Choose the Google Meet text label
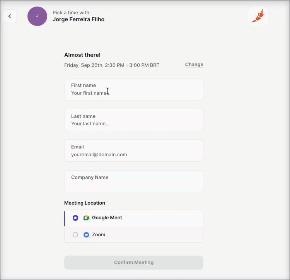Screen dimensions: 290x280 tap(107, 218)
